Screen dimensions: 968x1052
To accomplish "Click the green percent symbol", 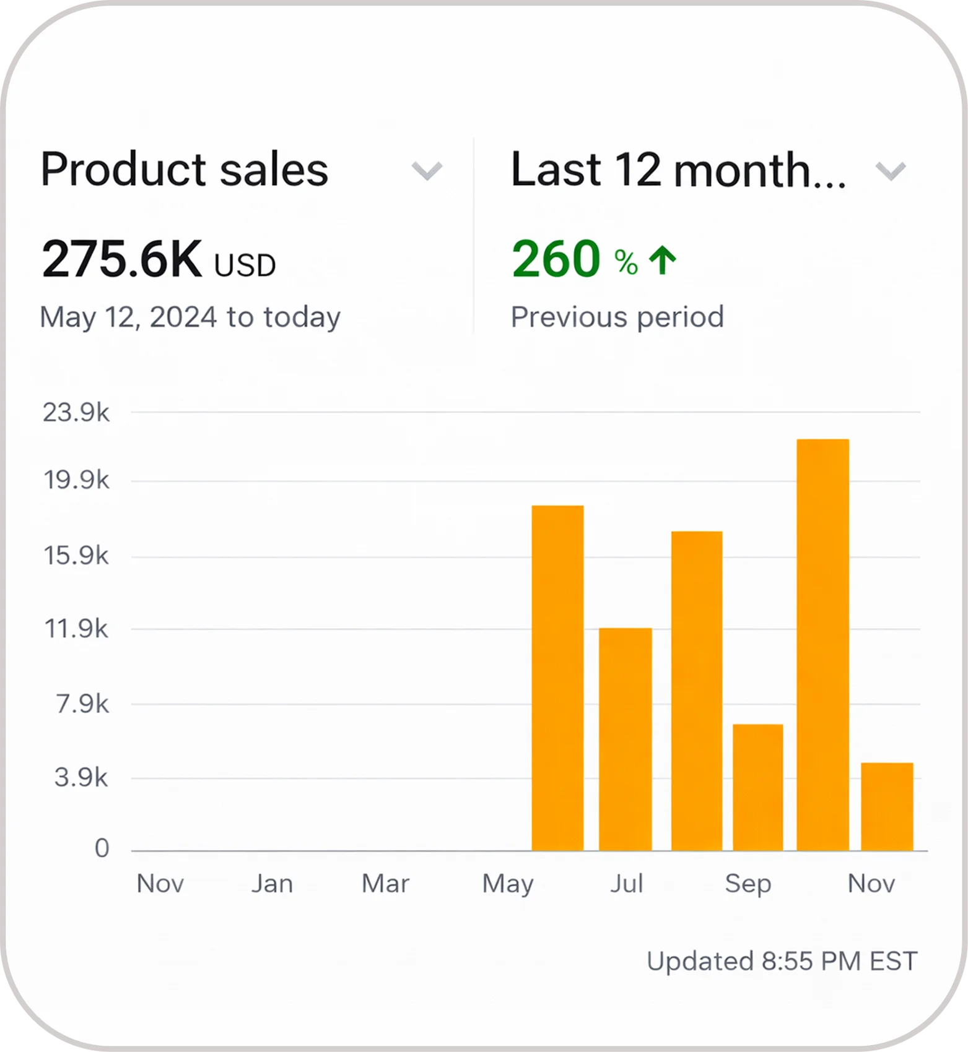I will (626, 262).
